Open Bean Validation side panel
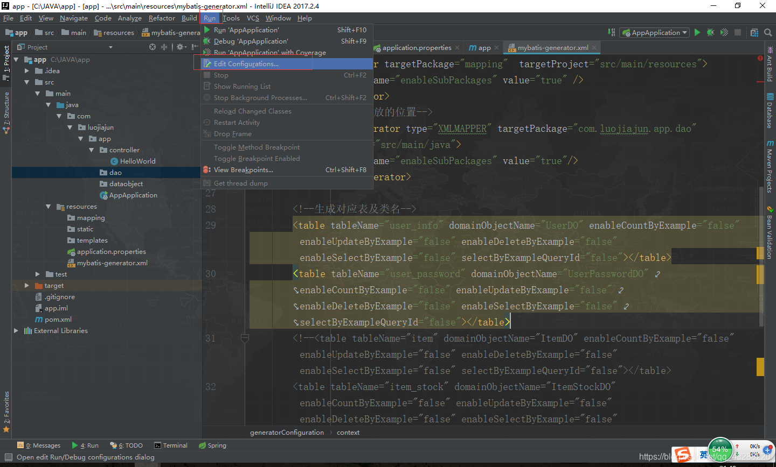 (x=770, y=232)
